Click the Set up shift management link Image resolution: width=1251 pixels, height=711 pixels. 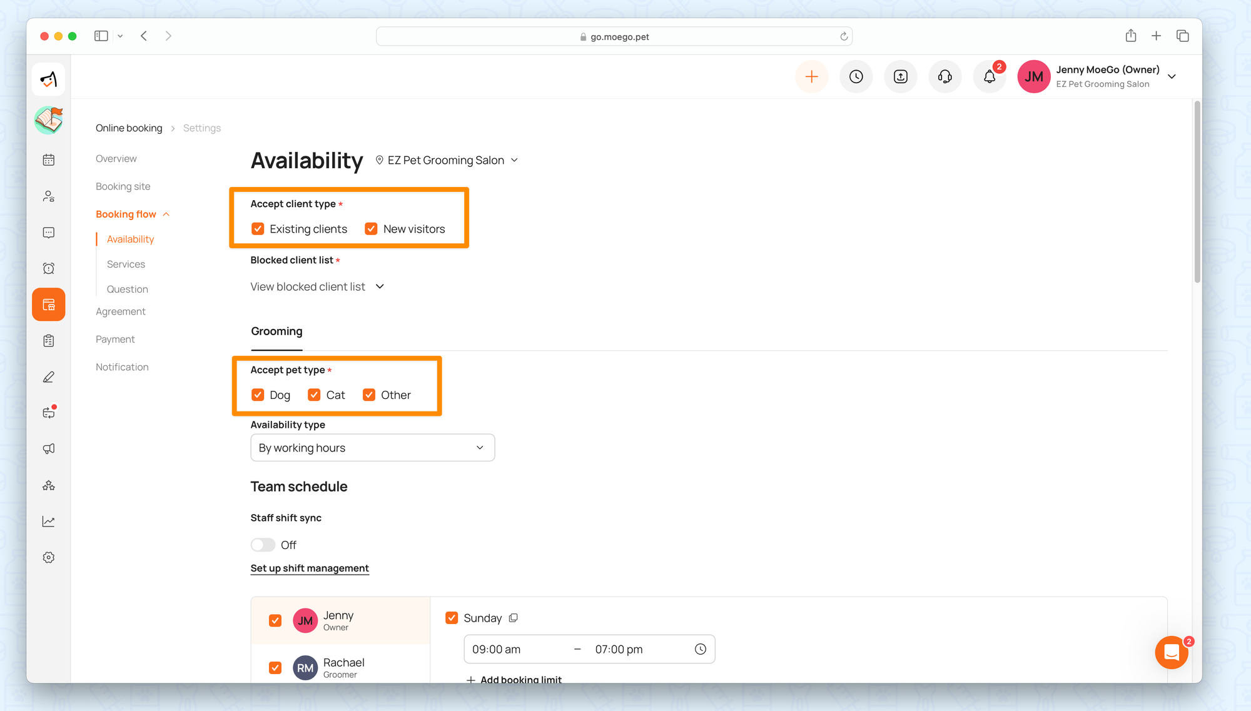pos(310,568)
